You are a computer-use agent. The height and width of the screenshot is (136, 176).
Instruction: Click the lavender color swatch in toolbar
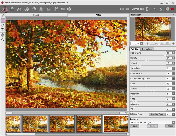click(3, 20)
